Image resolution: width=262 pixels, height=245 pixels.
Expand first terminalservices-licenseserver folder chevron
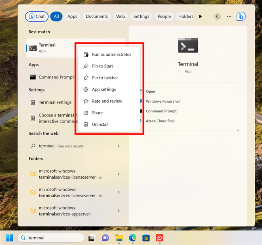(x=118, y=174)
